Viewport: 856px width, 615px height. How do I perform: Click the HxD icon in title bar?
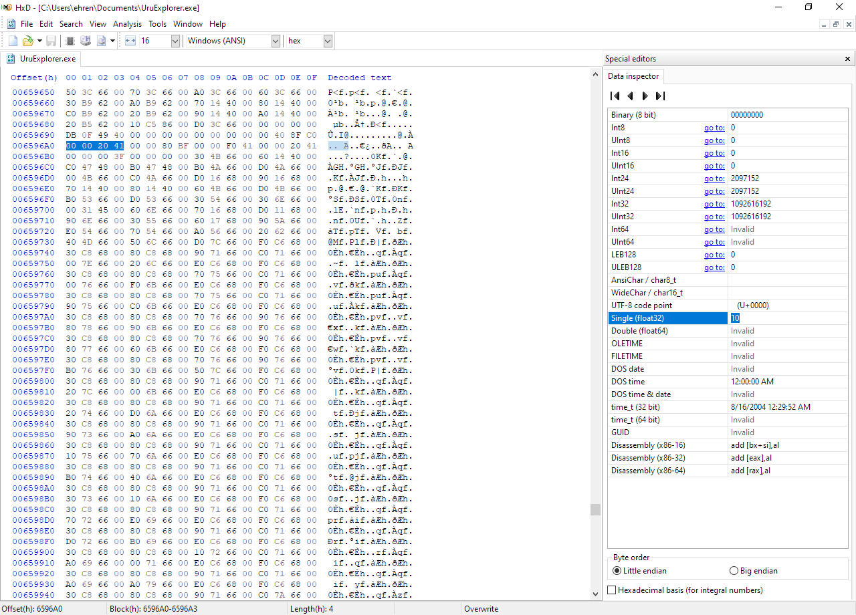click(7, 7)
